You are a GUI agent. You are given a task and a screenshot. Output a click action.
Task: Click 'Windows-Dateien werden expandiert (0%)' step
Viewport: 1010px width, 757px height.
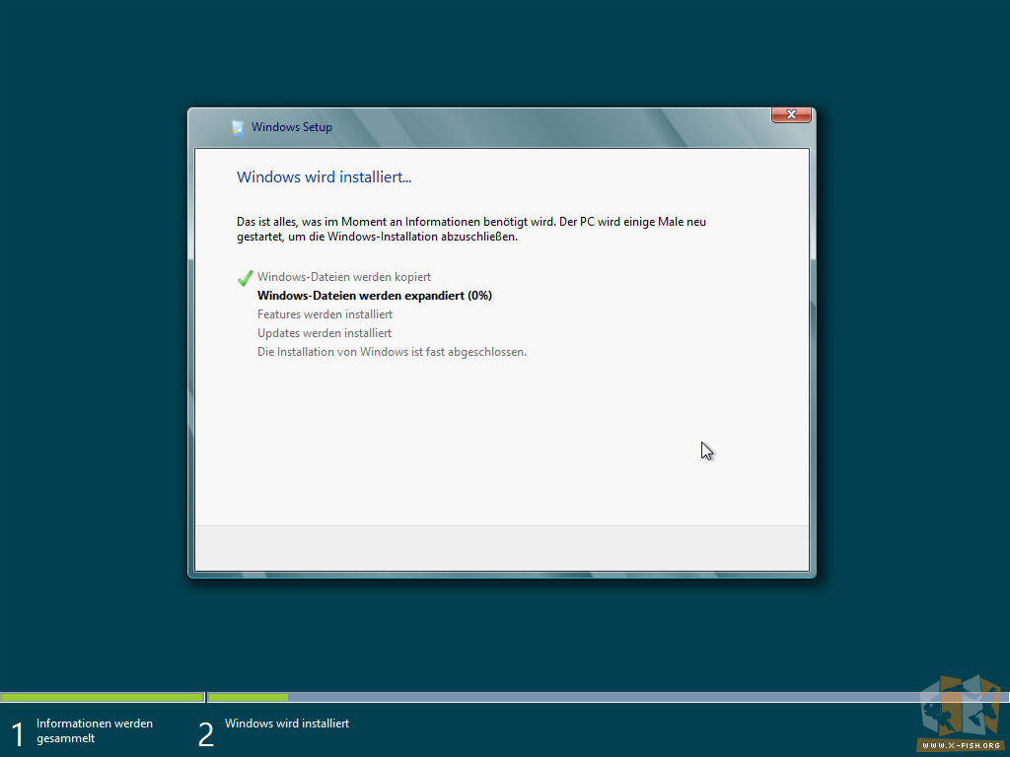375,296
